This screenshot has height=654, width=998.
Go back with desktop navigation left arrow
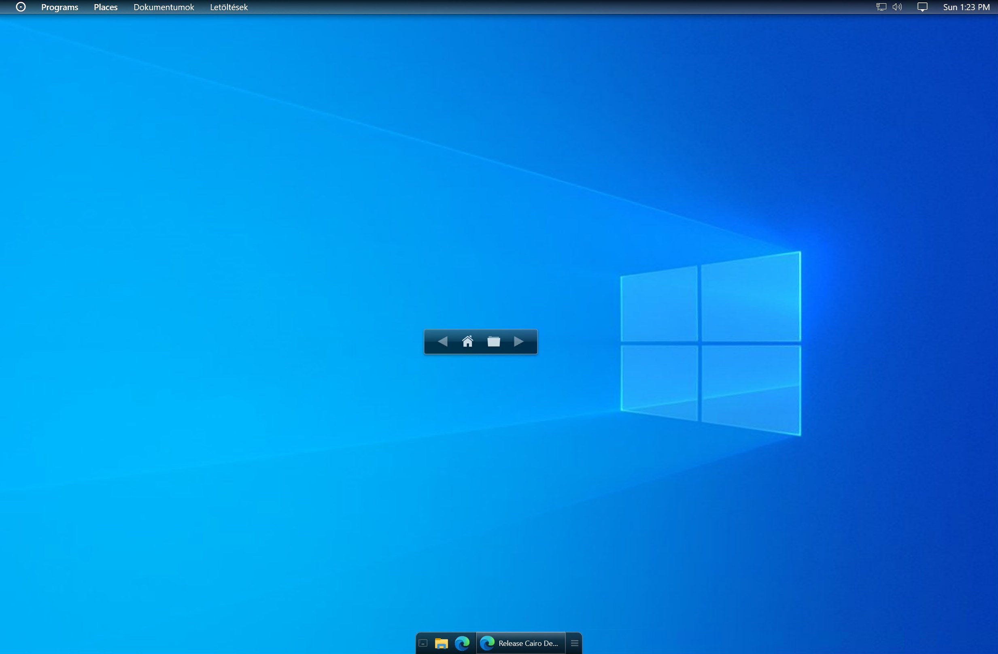[x=442, y=341]
